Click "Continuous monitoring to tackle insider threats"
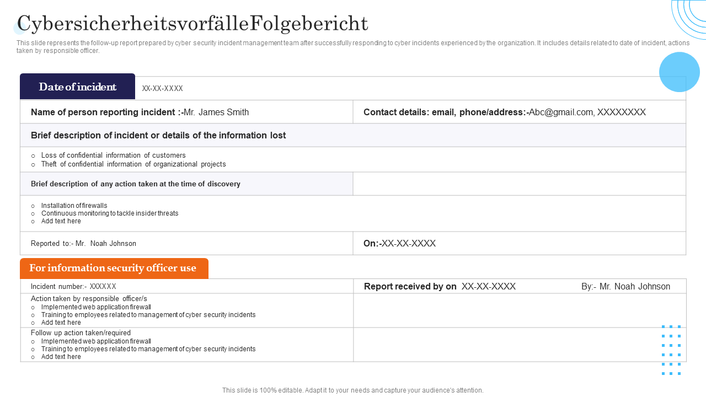 (110, 213)
